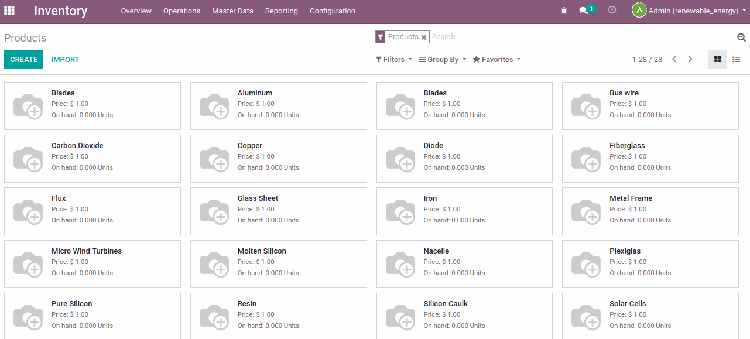Click the search magnifier icon
Image resolution: width=750 pixels, height=339 pixels.
click(741, 37)
